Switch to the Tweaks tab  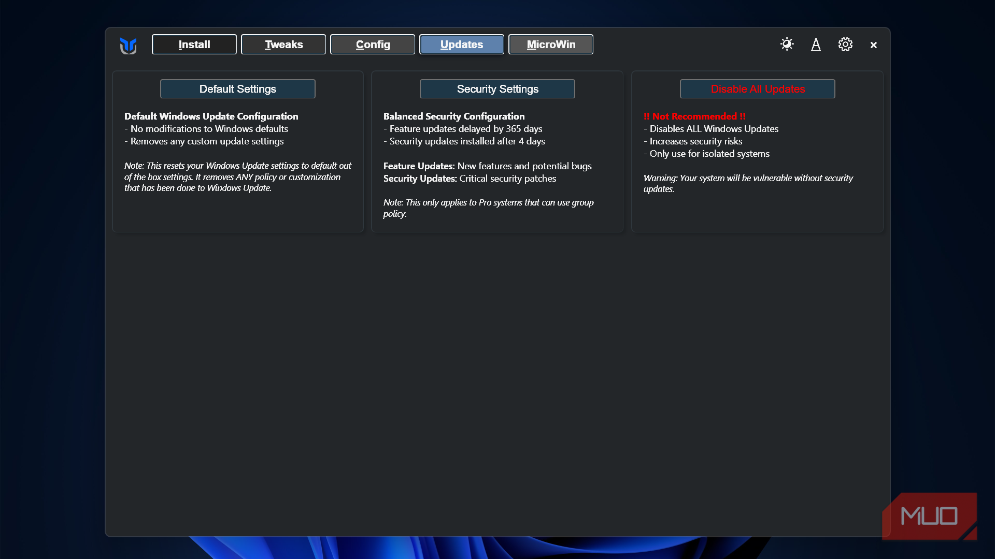[x=283, y=45]
